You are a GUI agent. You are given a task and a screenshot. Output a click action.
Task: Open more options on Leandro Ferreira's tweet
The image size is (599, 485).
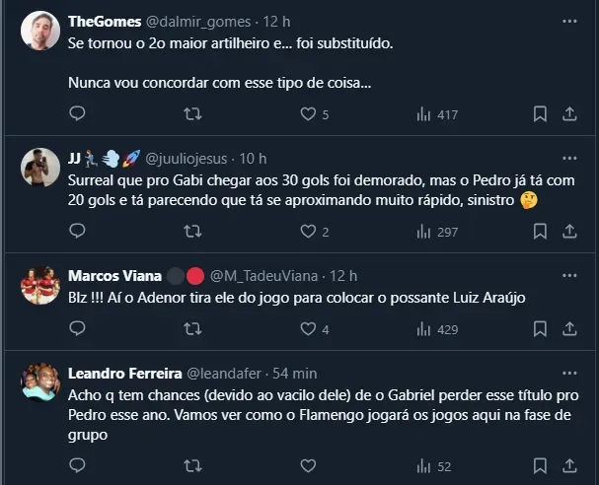coord(569,373)
